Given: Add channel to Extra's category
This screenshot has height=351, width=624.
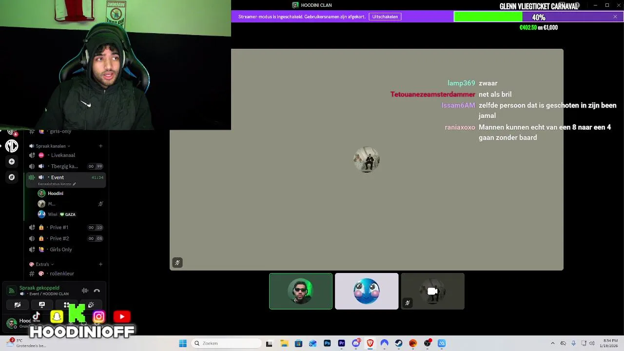Looking at the screenshot, I should tap(100, 264).
